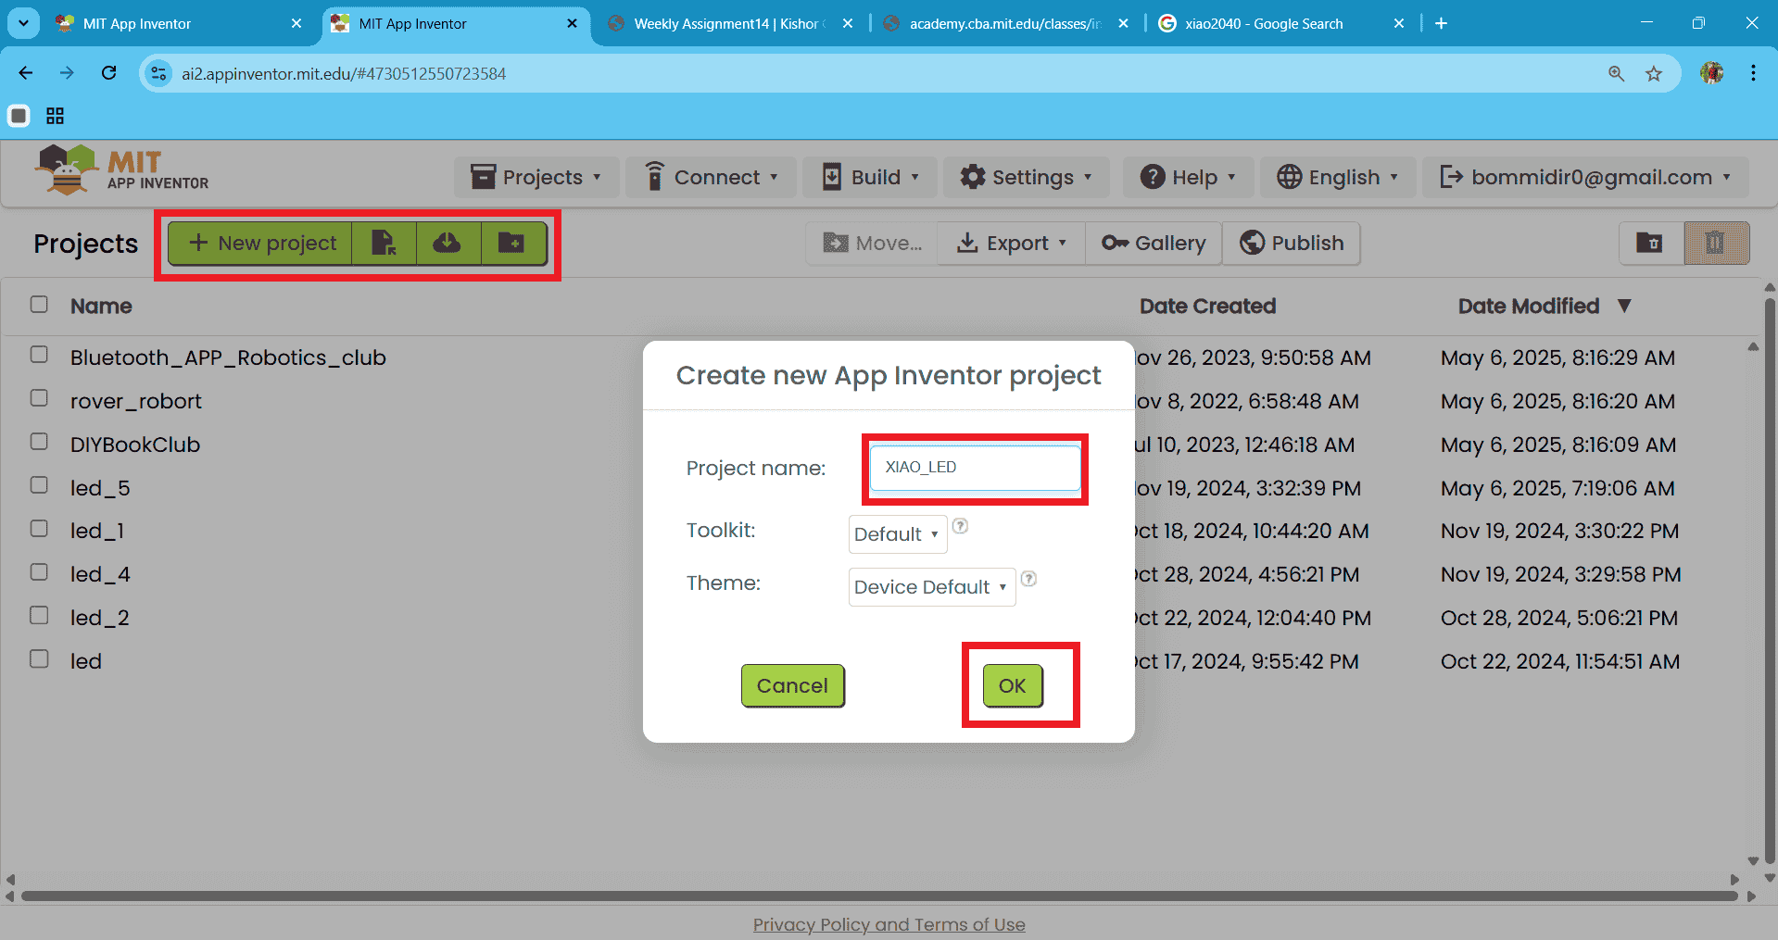Viewport: 1778px width, 940px height.
Task: Open the DIYBookClub project name
Action: coord(135,445)
